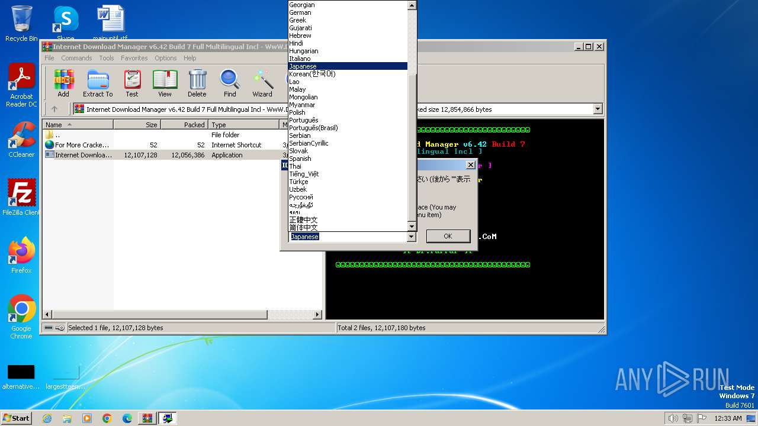The image size is (758, 426).
Task: Click Windows Explorer folder taskbar icon
Action: click(67, 418)
